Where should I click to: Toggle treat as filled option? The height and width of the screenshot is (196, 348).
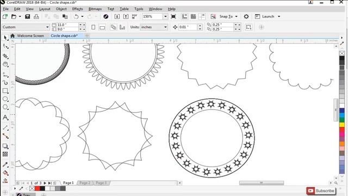pos(248,27)
